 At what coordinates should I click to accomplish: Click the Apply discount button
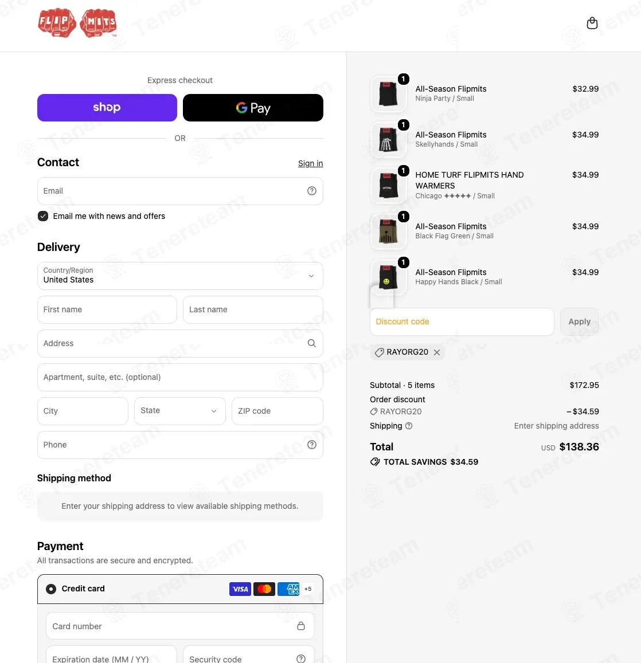[x=579, y=321]
